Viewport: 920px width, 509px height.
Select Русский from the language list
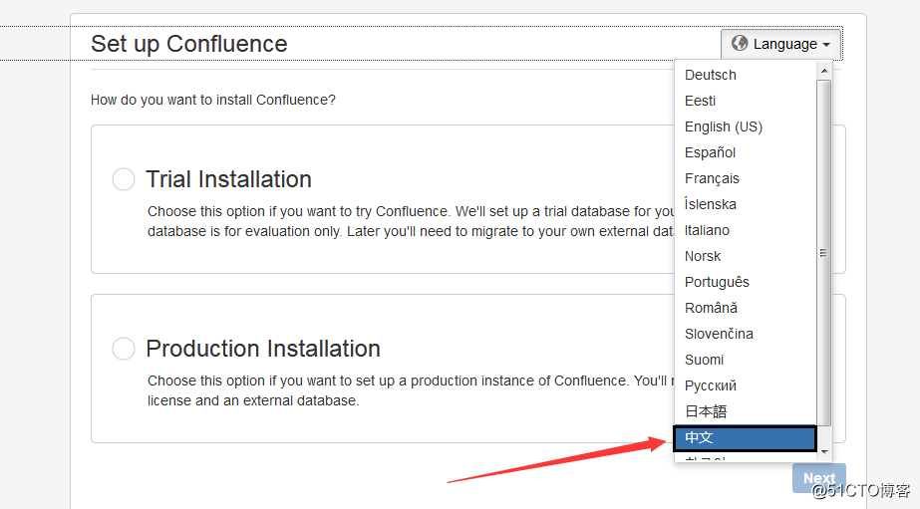tap(711, 385)
